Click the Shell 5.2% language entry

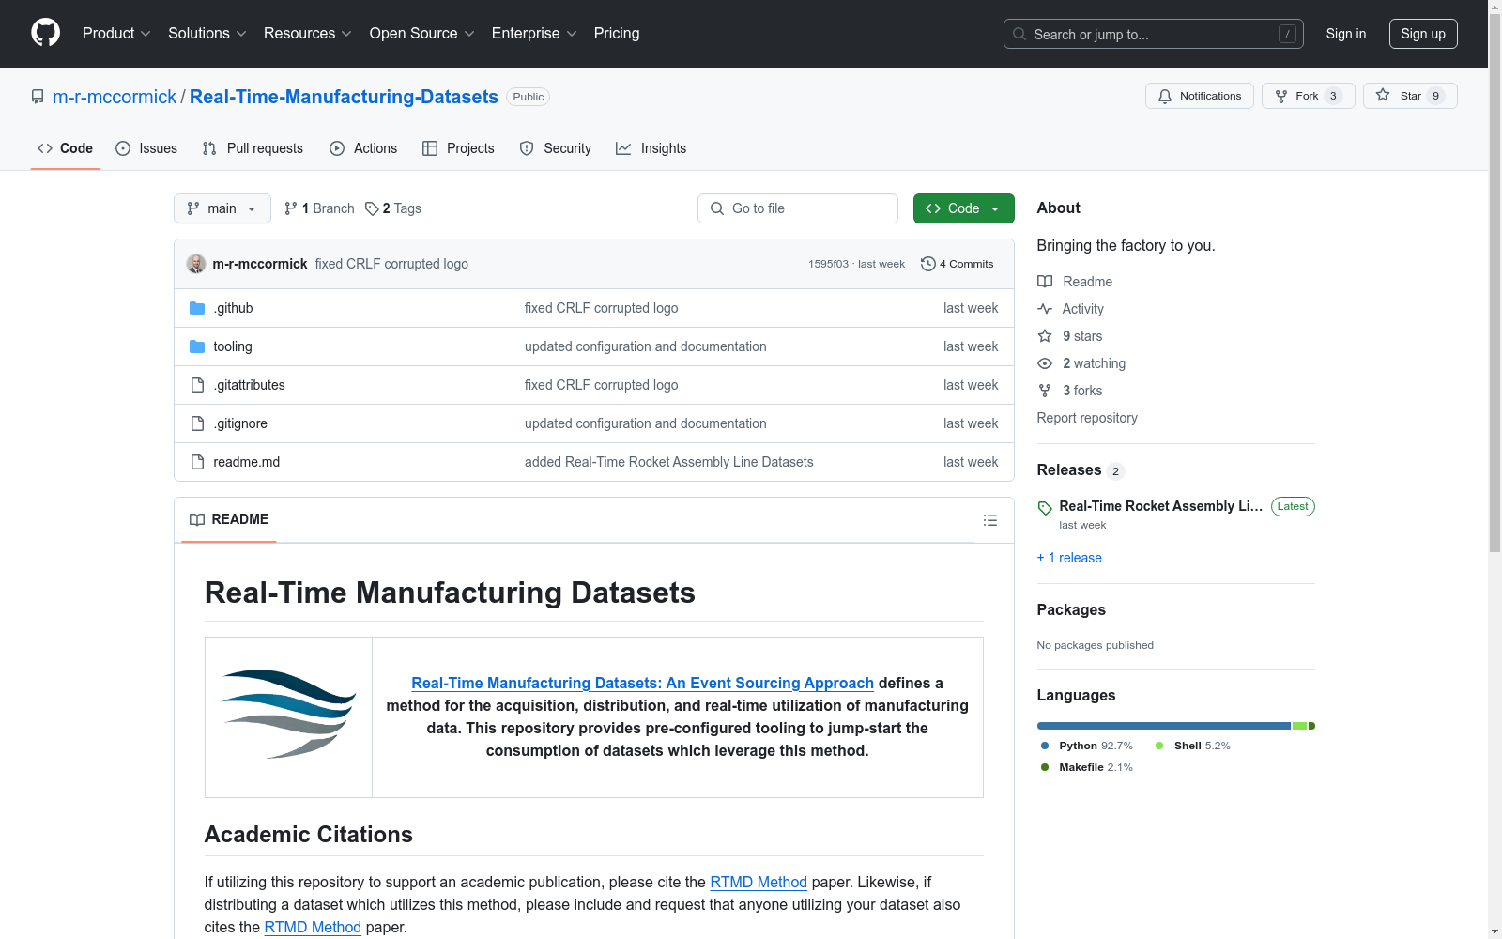(1193, 746)
